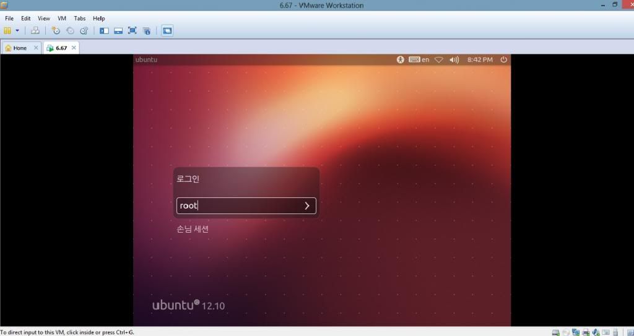Click the suspend/pause VM toolbar icon
The width and height of the screenshot is (634, 336).
(7, 30)
